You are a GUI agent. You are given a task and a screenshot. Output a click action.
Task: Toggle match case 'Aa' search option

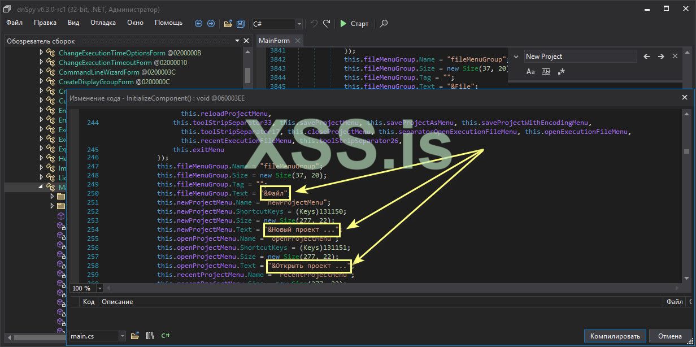(530, 72)
